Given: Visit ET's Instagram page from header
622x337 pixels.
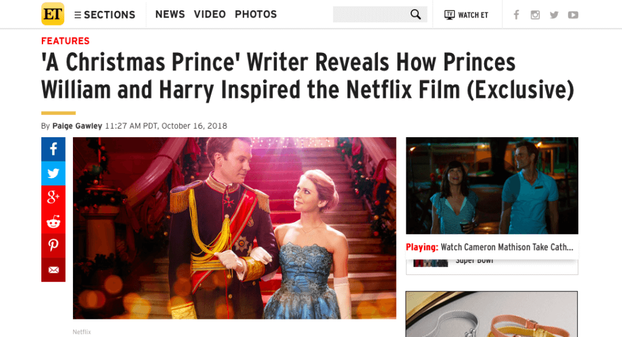Looking at the screenshot, I should [x=535, y=15].
